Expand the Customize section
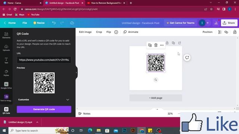The width and height of the screenshot is (239, 134). [x=44, y=100]
